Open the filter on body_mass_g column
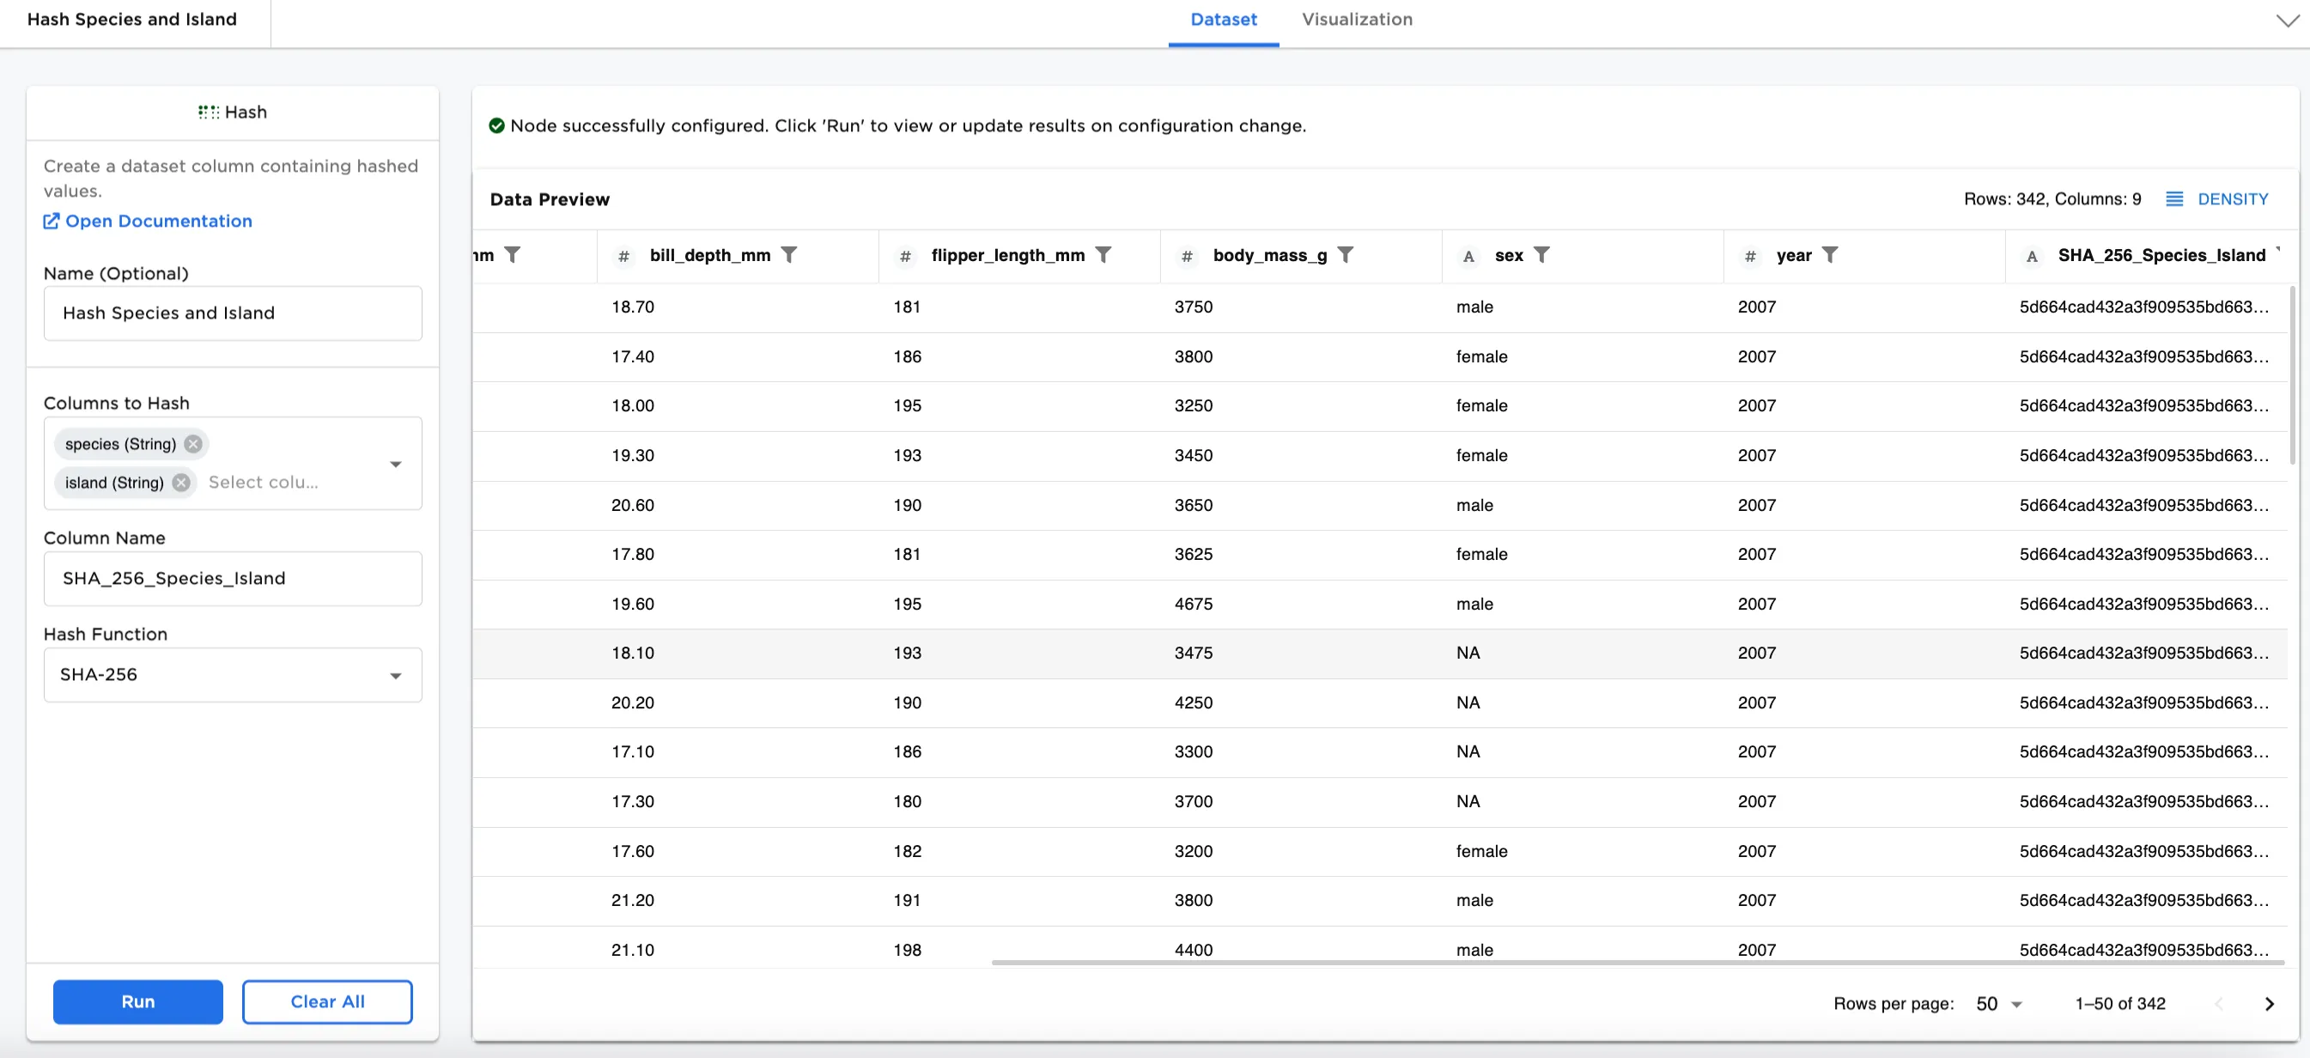This screenshot has width=2310, height=1058. click(1346, 255)
